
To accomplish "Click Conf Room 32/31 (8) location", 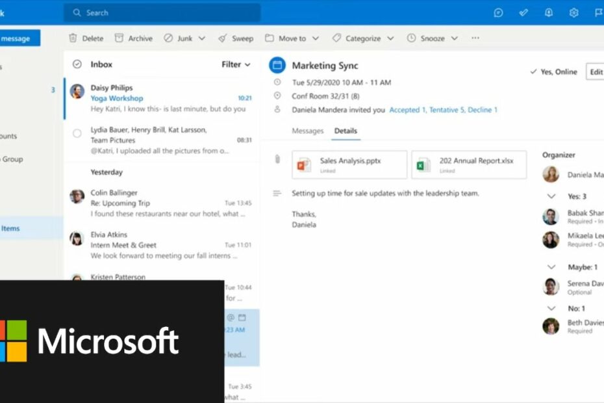I will click(x=325, y=96).
